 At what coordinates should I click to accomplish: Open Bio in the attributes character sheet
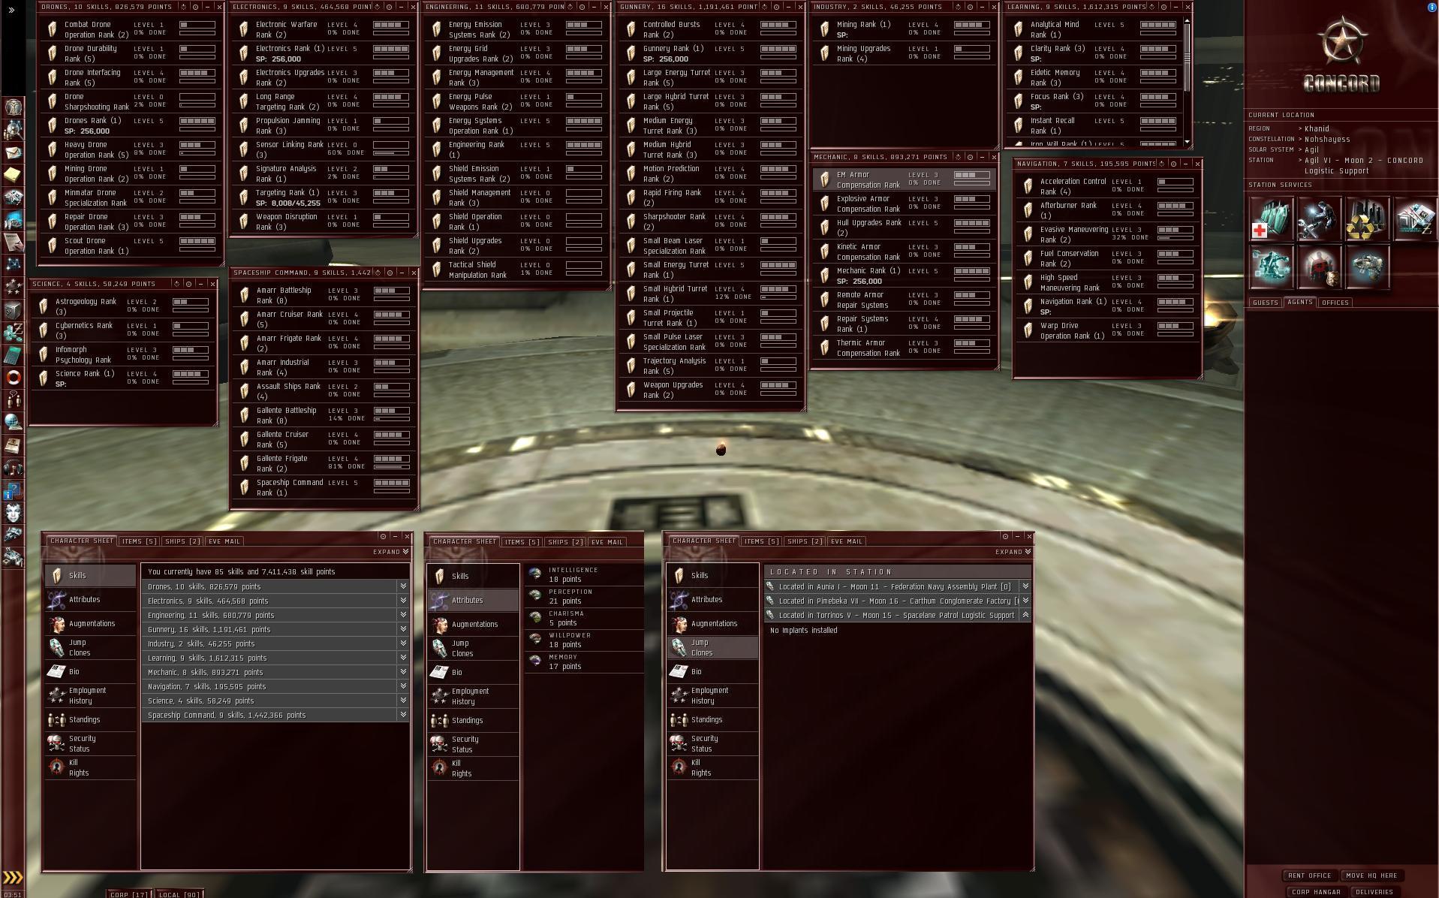pos(473,672)
